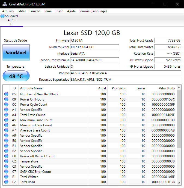
Task: Select the Total Written raw value 000000001ABF
Action: tap(163, 177)
